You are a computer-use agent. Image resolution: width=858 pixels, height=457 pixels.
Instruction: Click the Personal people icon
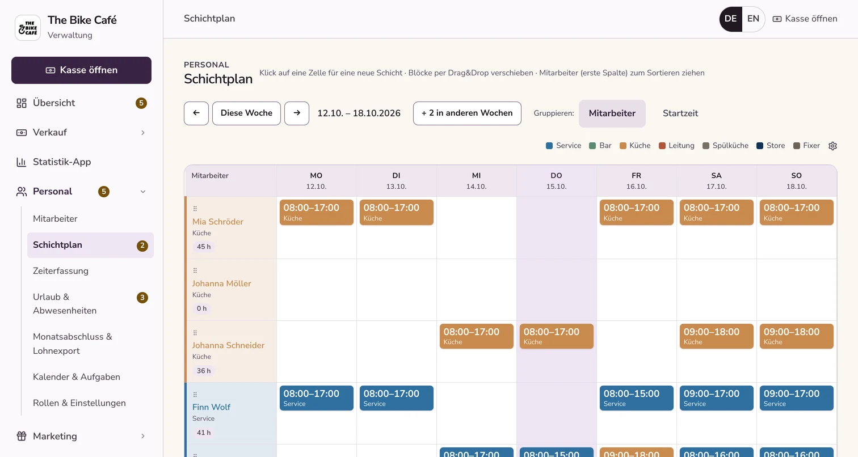coord(22,192)
